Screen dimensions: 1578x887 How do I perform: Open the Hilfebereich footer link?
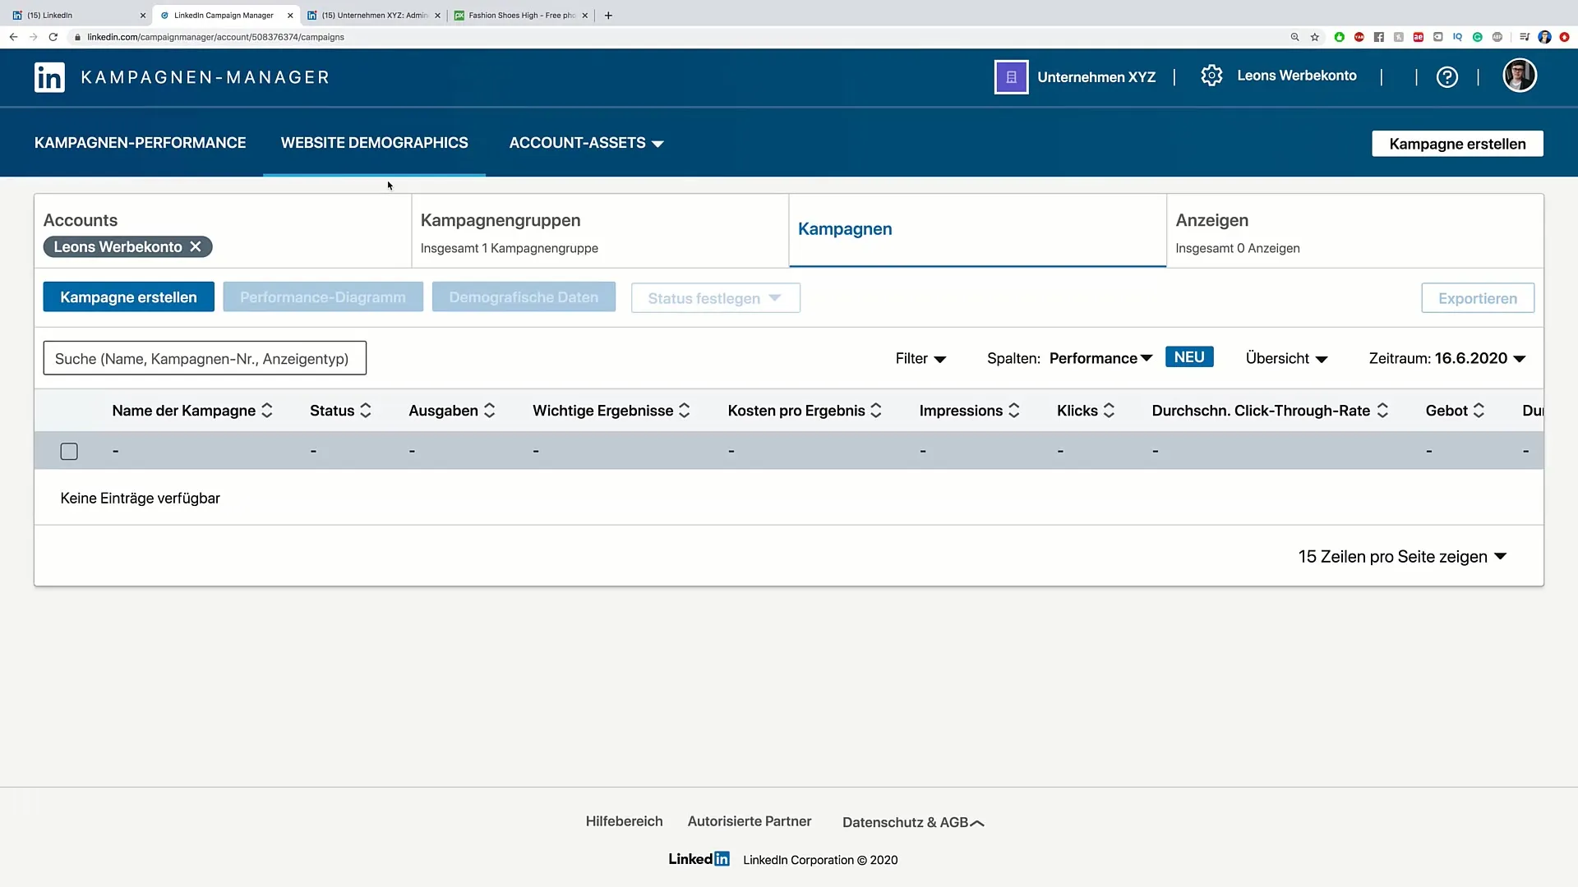pos(624,821)
